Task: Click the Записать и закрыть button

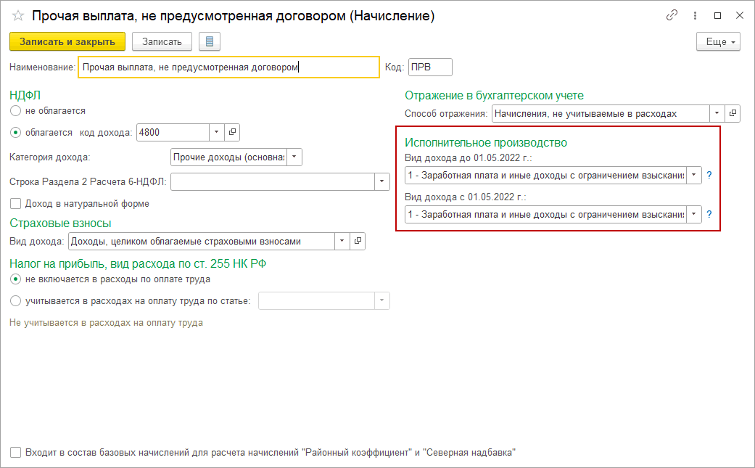Action: click(x=67, y=41)
